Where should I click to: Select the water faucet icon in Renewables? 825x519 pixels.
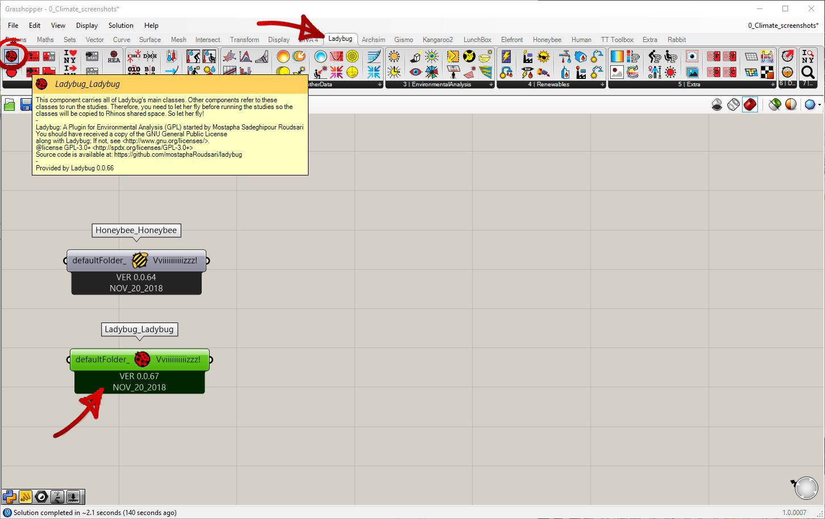click(565, 57)
